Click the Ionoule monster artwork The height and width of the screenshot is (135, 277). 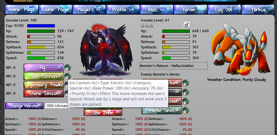pos(106,50)
